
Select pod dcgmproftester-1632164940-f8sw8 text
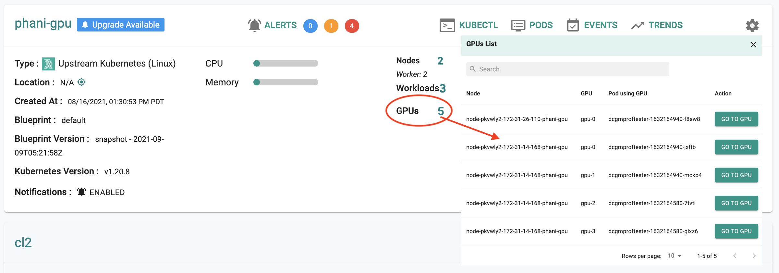pyautogui.click(x=654, y=119)
